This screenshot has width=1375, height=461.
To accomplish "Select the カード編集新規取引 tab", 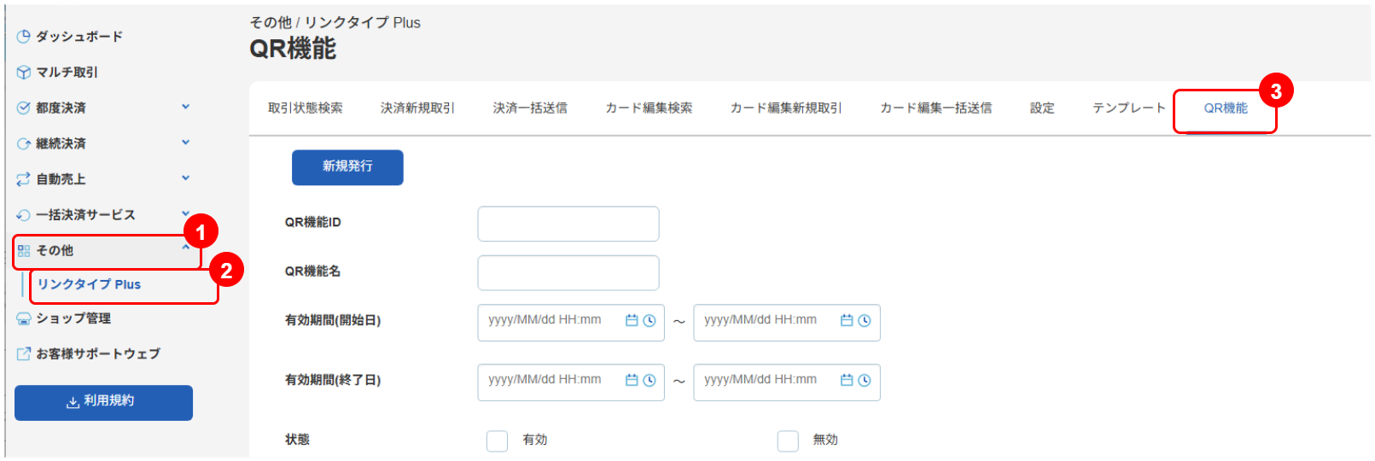I will (x=786, y=108).
